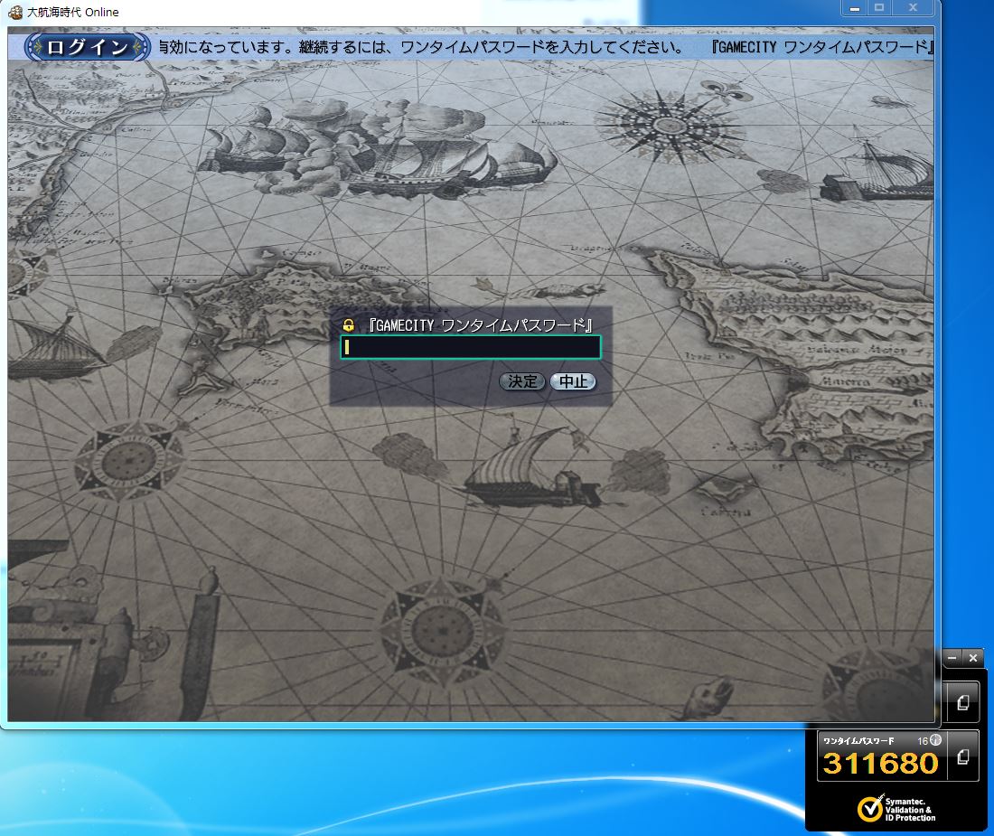
Task: Minimize the Symantec VIP widget
Action: 952,658
